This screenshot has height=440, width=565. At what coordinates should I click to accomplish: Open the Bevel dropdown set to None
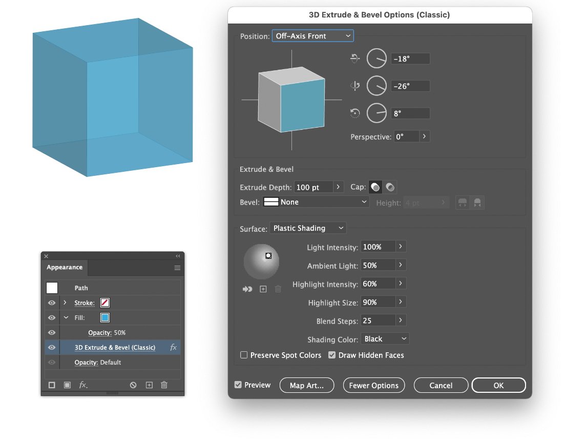[x=316, y=202]
